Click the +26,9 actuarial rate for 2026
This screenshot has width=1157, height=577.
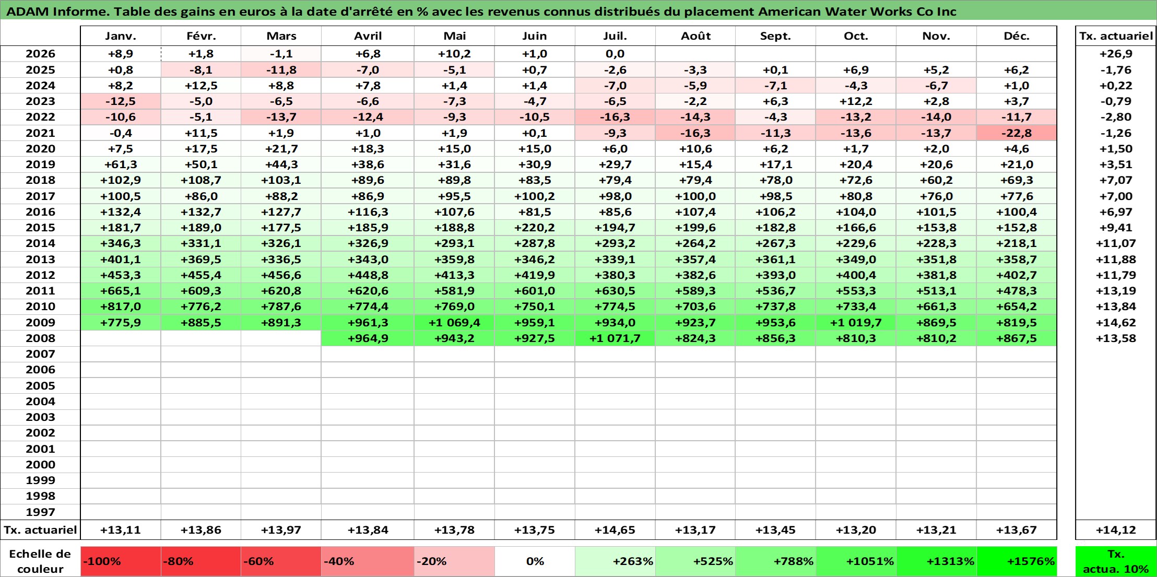[x=1116, y=54]
